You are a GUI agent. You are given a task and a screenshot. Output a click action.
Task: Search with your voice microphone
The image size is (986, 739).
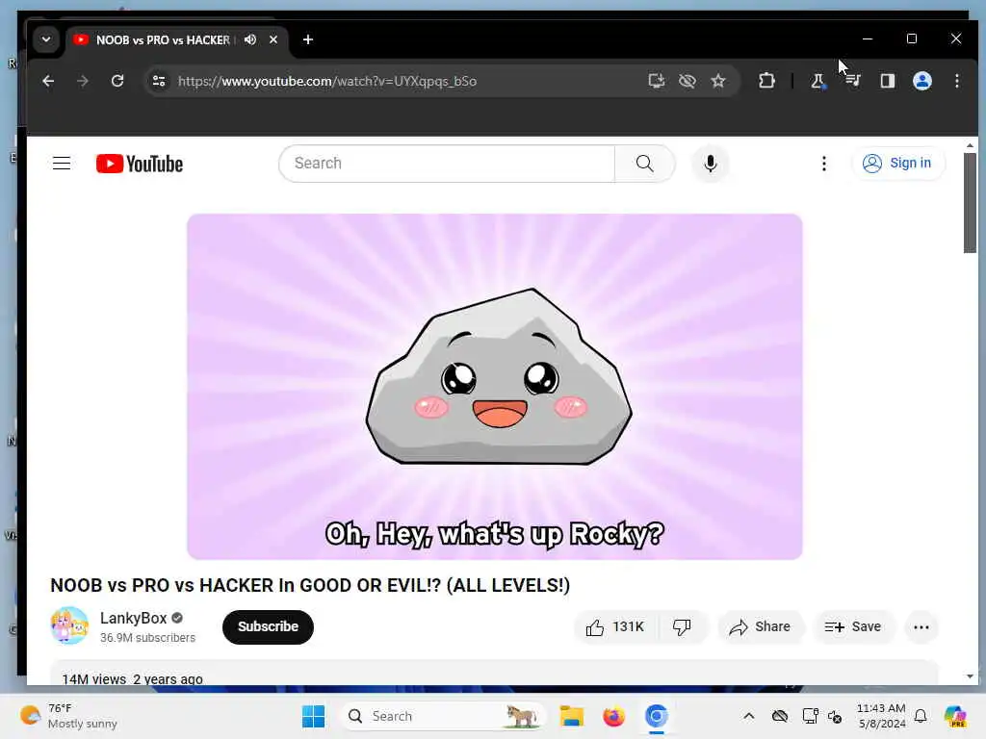(711, 164)
